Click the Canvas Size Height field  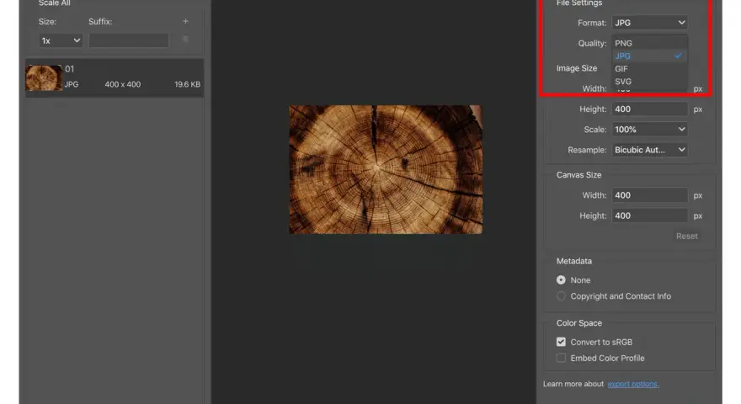[x=650, y=215]
